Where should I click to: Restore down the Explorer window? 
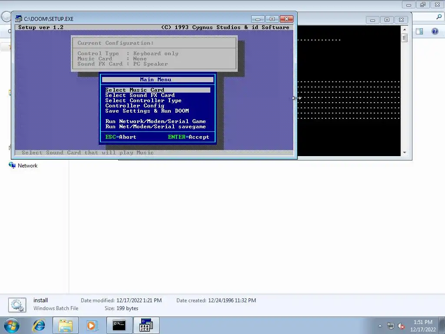(423, 4)
